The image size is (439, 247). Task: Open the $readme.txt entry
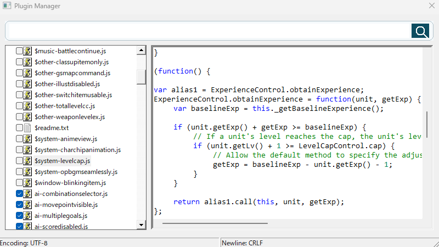[52, 128]
